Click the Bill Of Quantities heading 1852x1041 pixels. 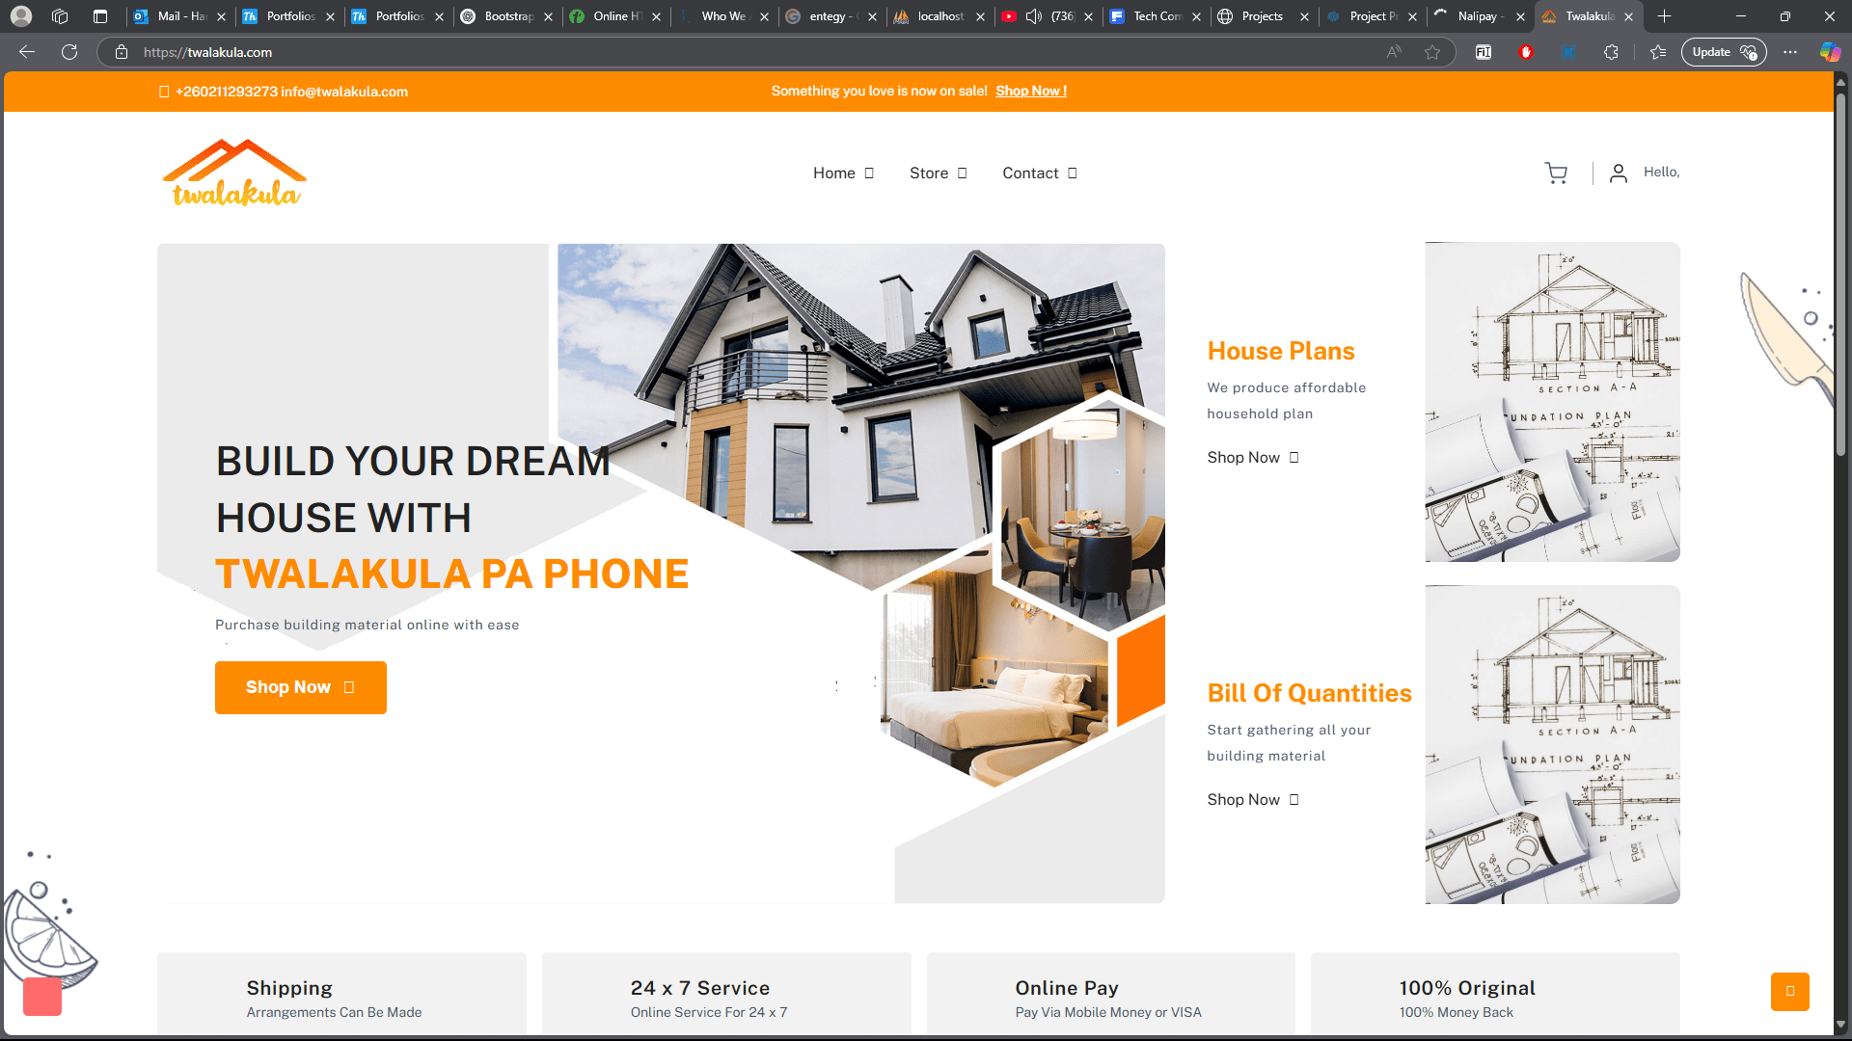click(1309, 693)
